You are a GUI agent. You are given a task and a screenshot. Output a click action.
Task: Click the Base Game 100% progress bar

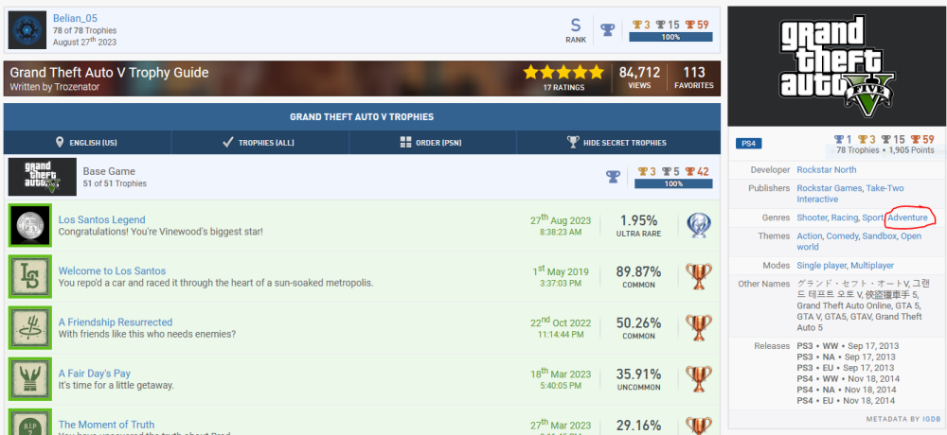(x=670, y=184)
